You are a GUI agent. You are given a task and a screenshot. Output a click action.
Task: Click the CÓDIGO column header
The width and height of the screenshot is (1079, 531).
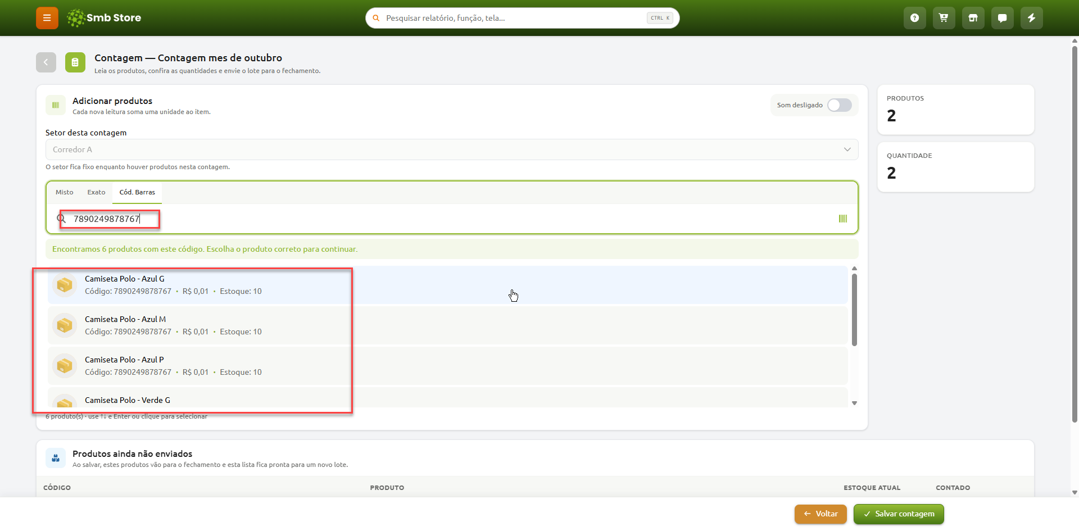(x=57, y=488)
